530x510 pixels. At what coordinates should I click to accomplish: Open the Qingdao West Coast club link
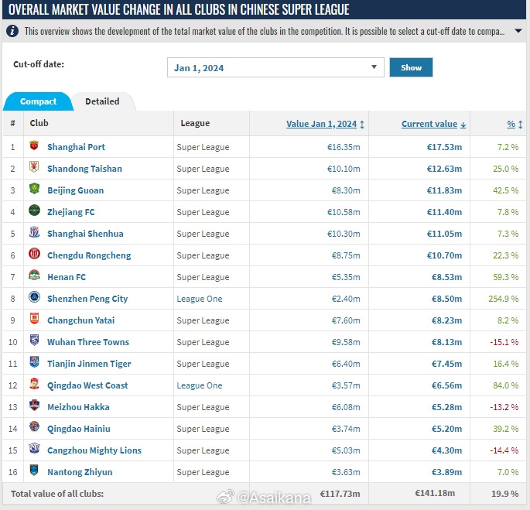(x=87, y=385)
